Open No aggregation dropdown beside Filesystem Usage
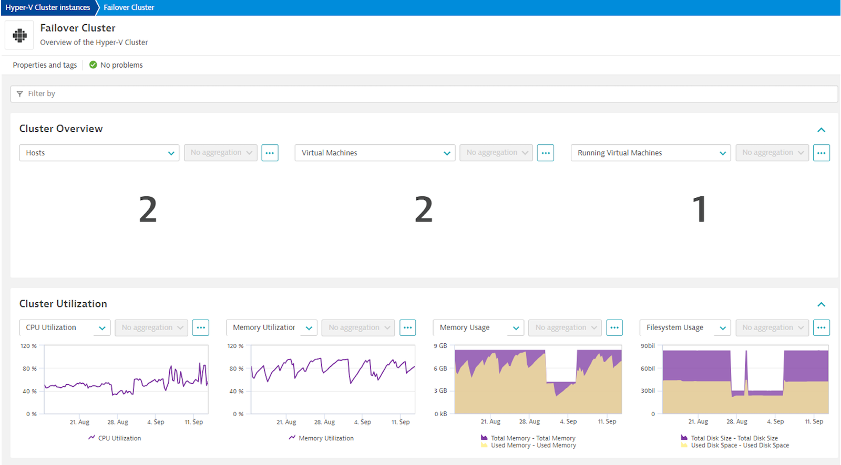This screenshot has height=465, width=841. (772, 327)
